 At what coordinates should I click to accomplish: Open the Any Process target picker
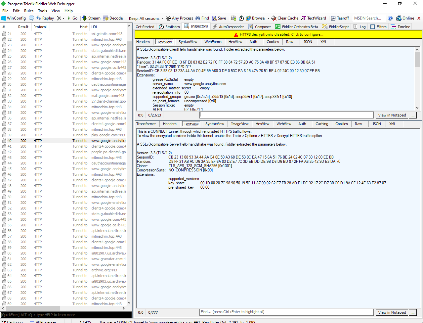pos(179,18)
